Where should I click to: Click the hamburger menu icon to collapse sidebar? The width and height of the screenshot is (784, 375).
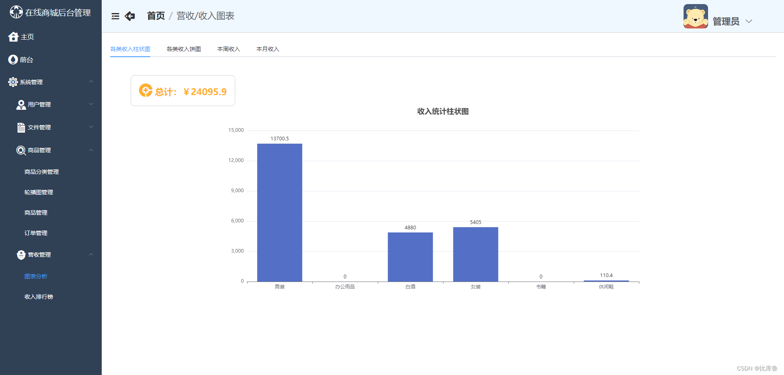click(x=115, y=16)
